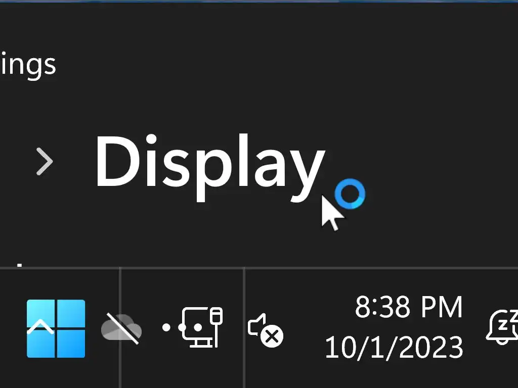The width and height of the screenshot is (518, 388).
Task: Select the top-right tile of the Windows logo
Action: click(x=71, y=313)
